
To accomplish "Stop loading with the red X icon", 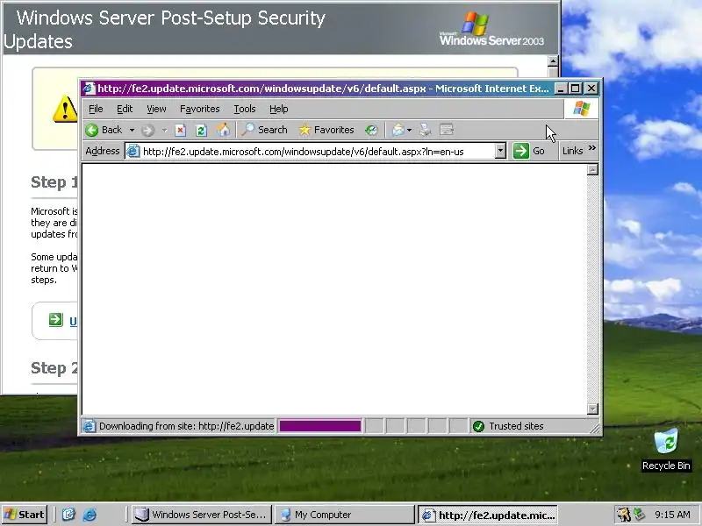I will tap(180, 130).
